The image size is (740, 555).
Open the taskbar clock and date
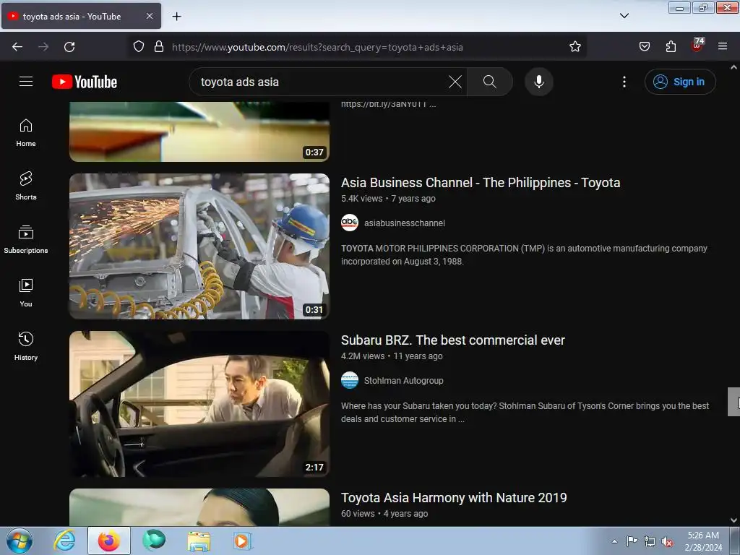tap(703, 541)
